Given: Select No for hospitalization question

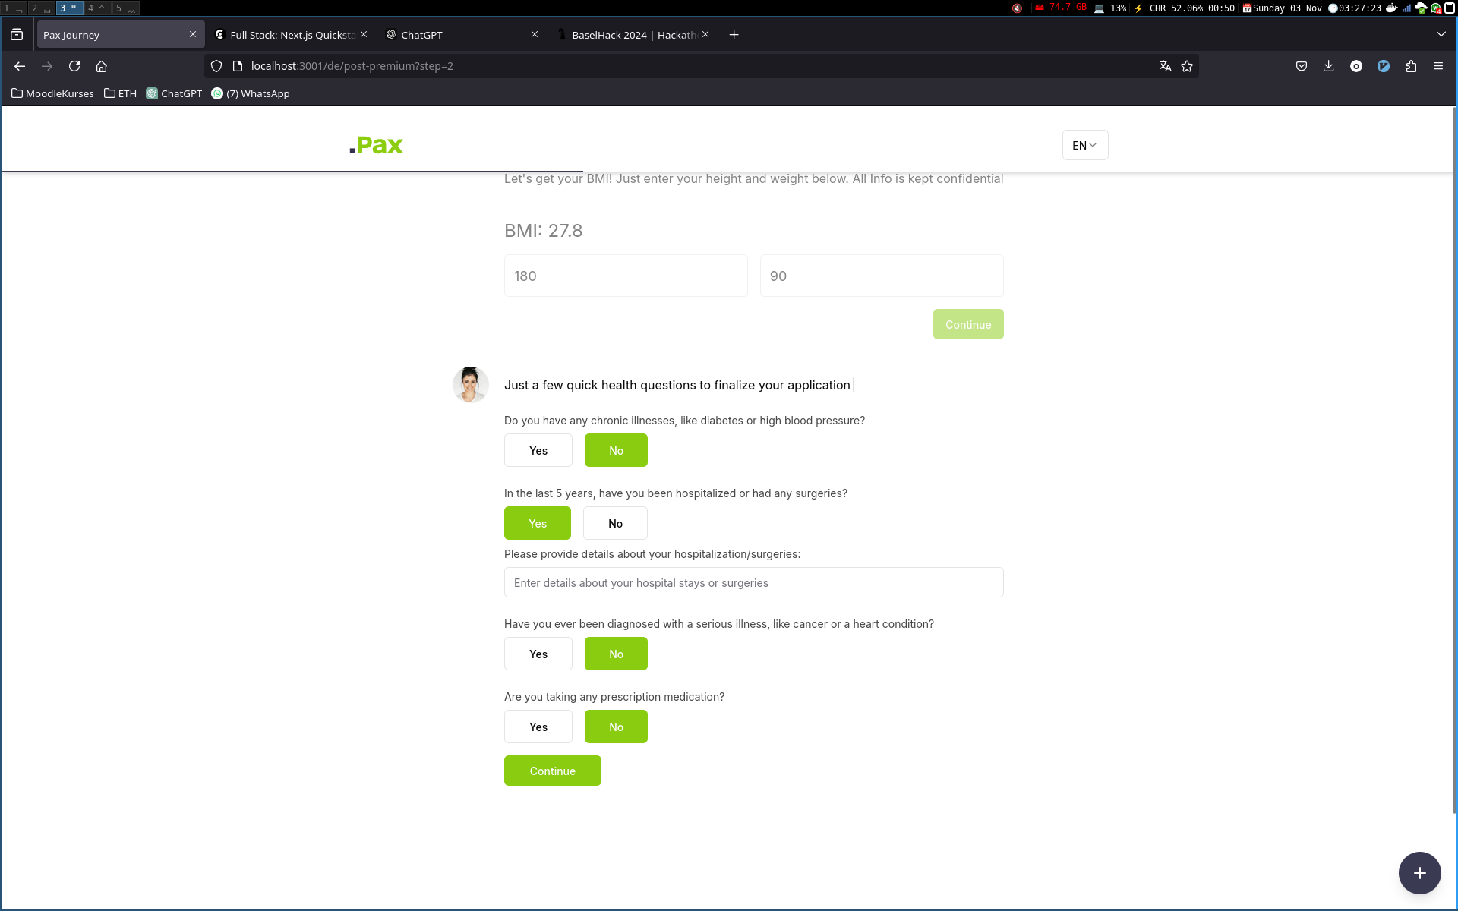Looking at the screenshot, I should [615, 523].
